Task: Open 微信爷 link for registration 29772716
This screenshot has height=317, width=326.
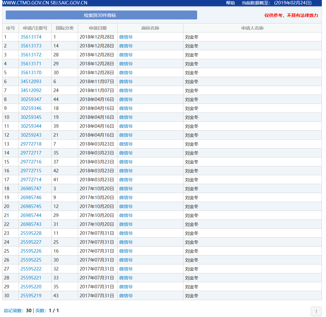Action: (x=126, y=162)
